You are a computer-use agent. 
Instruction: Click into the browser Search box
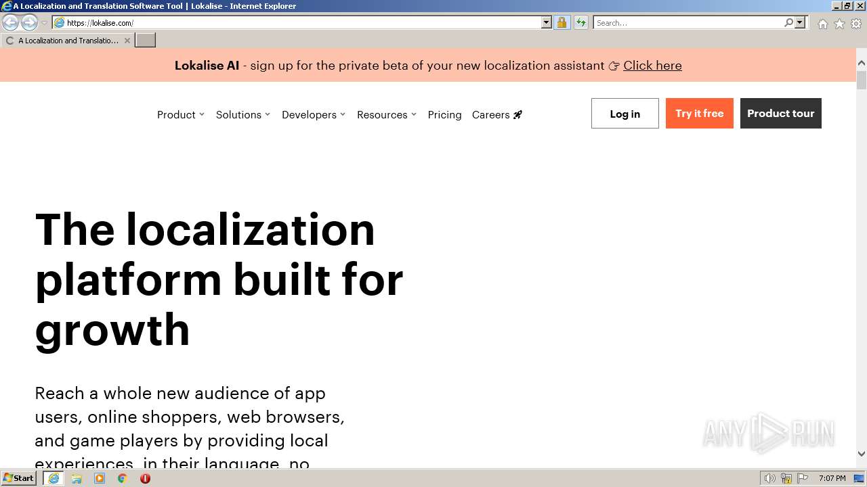(x=688, y=22)
